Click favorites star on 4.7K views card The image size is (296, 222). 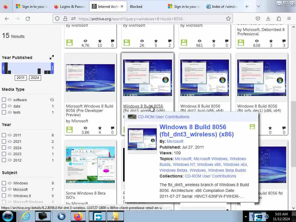pos(100,41)
